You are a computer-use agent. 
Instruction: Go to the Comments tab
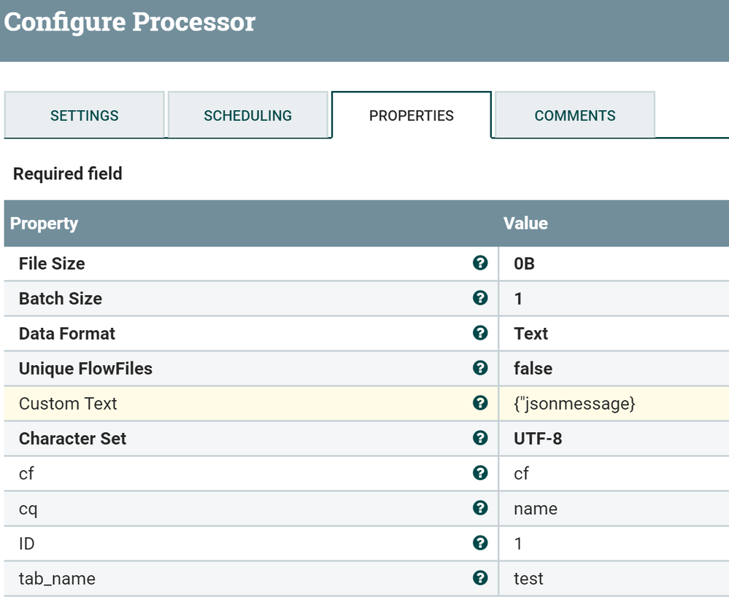575,115
